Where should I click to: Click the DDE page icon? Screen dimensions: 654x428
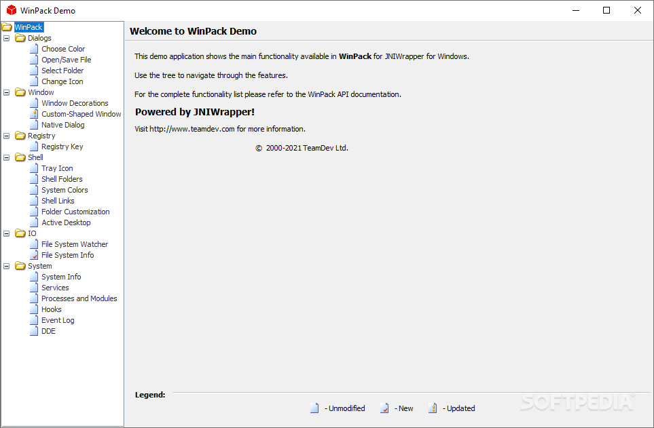(x=34, y=330)
